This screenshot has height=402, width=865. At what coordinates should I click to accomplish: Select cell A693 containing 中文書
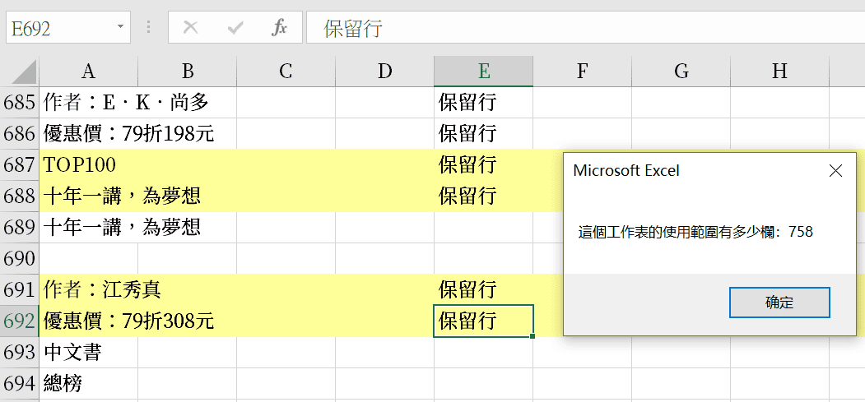(88, 353)
